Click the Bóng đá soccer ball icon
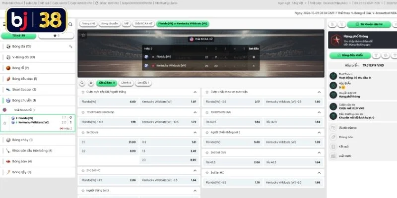The image size is (397, 198). point(8,47)
